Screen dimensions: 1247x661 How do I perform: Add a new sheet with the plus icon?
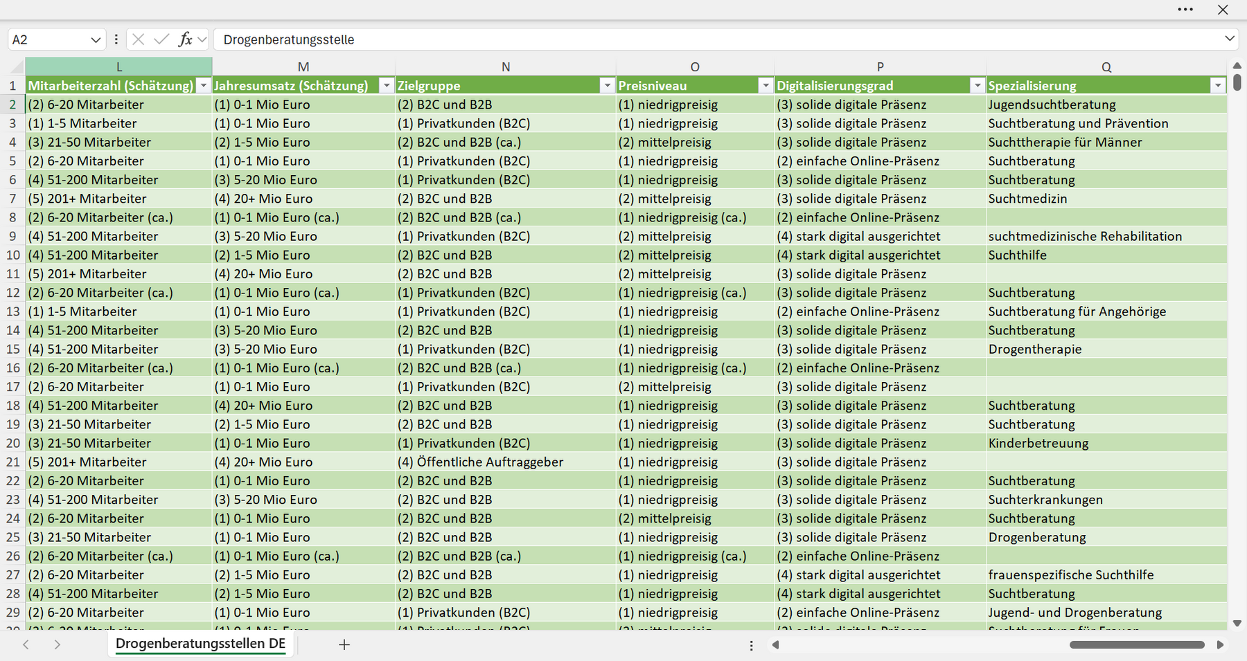344,644
